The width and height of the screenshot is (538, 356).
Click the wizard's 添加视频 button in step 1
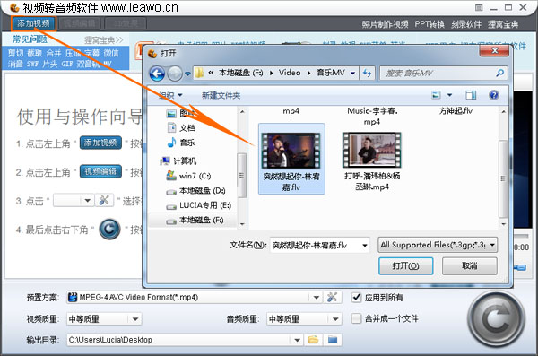(x=100, y=143)
